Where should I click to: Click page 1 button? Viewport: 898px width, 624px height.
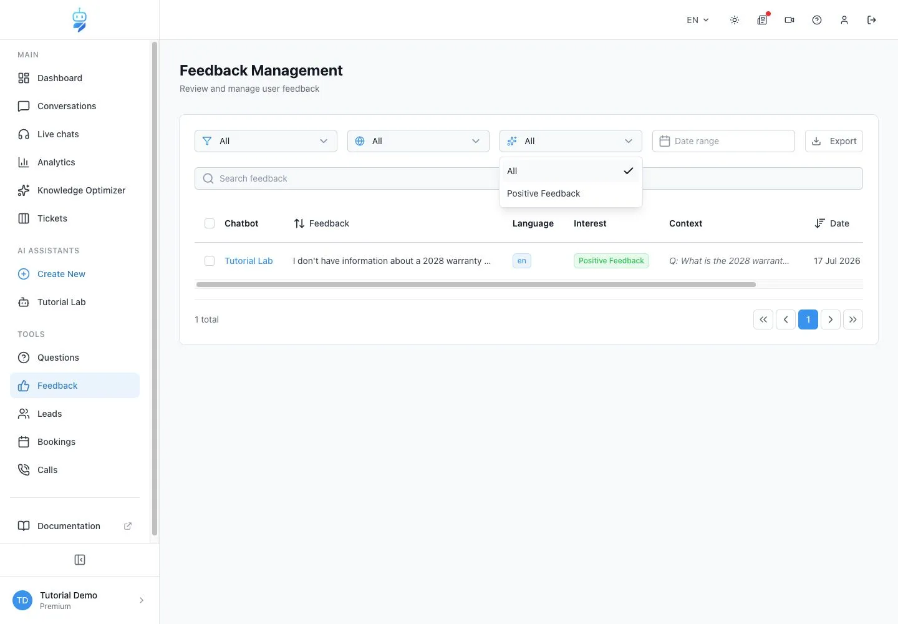pos(808,319)
